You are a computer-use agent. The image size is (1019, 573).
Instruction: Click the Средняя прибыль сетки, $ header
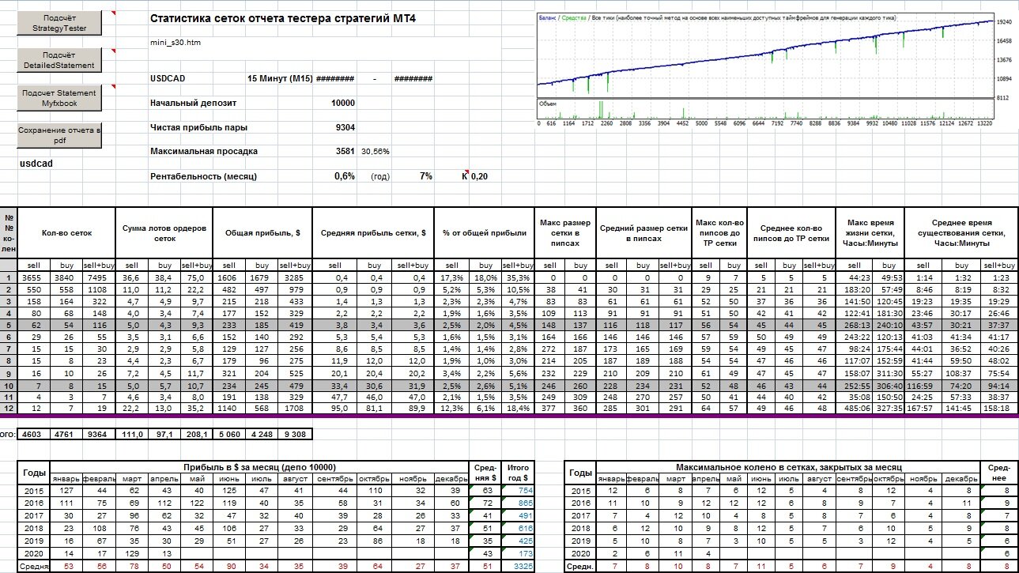pos(374,233)
